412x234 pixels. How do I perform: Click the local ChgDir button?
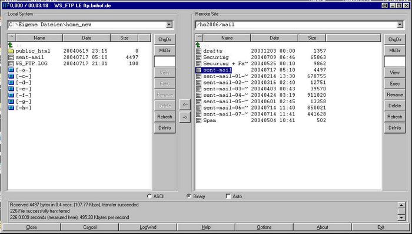pyautogui.click(x=165, y=39)
